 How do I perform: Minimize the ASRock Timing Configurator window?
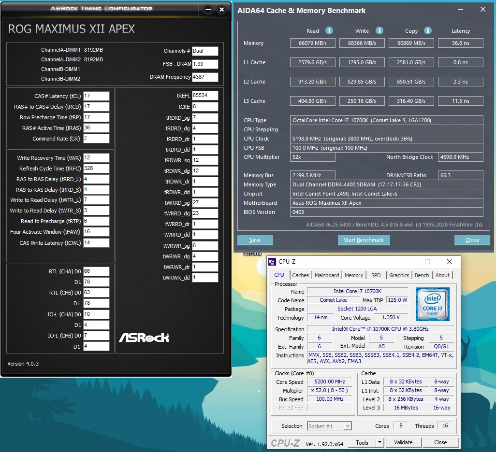click(207, 10)
